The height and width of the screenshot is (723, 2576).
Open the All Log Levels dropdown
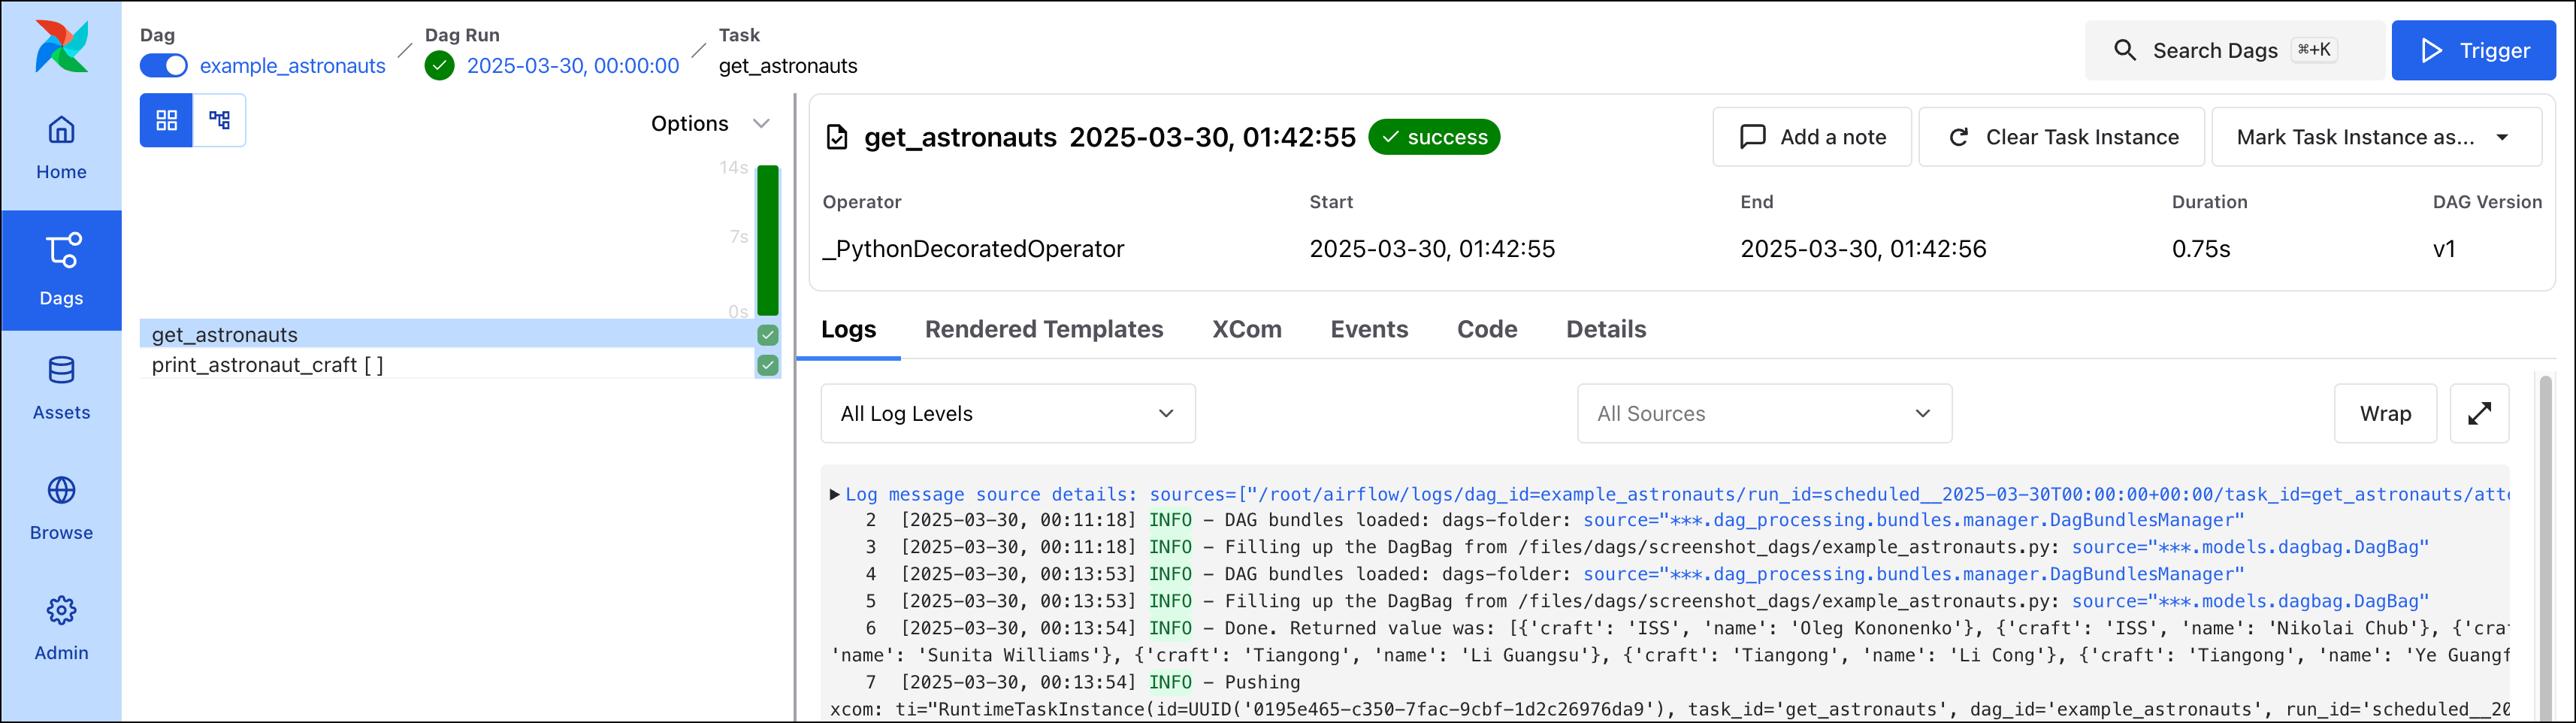tap(1006, 413)
